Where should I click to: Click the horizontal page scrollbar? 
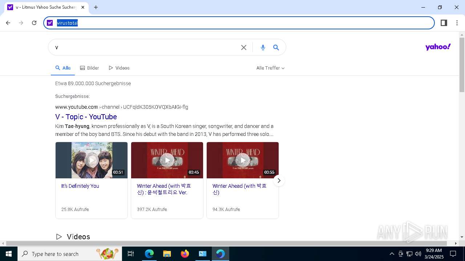(x=227, y=244)
